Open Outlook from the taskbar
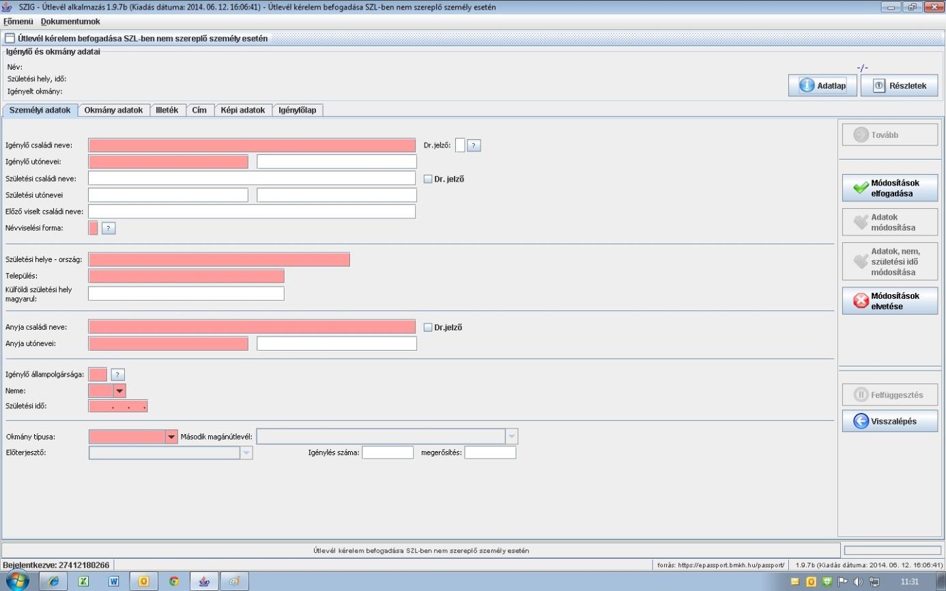946x591 pixels. pyautogui.click(x=144, y=581)
